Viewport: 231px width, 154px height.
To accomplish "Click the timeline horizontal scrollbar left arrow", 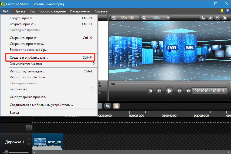I will 34,152.
